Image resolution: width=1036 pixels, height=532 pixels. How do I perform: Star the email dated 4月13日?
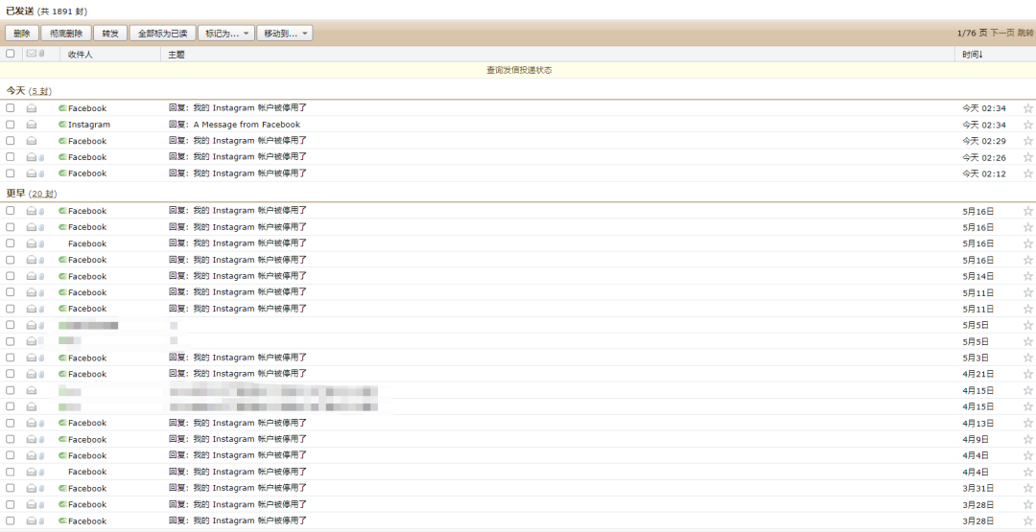point(1028,423)
